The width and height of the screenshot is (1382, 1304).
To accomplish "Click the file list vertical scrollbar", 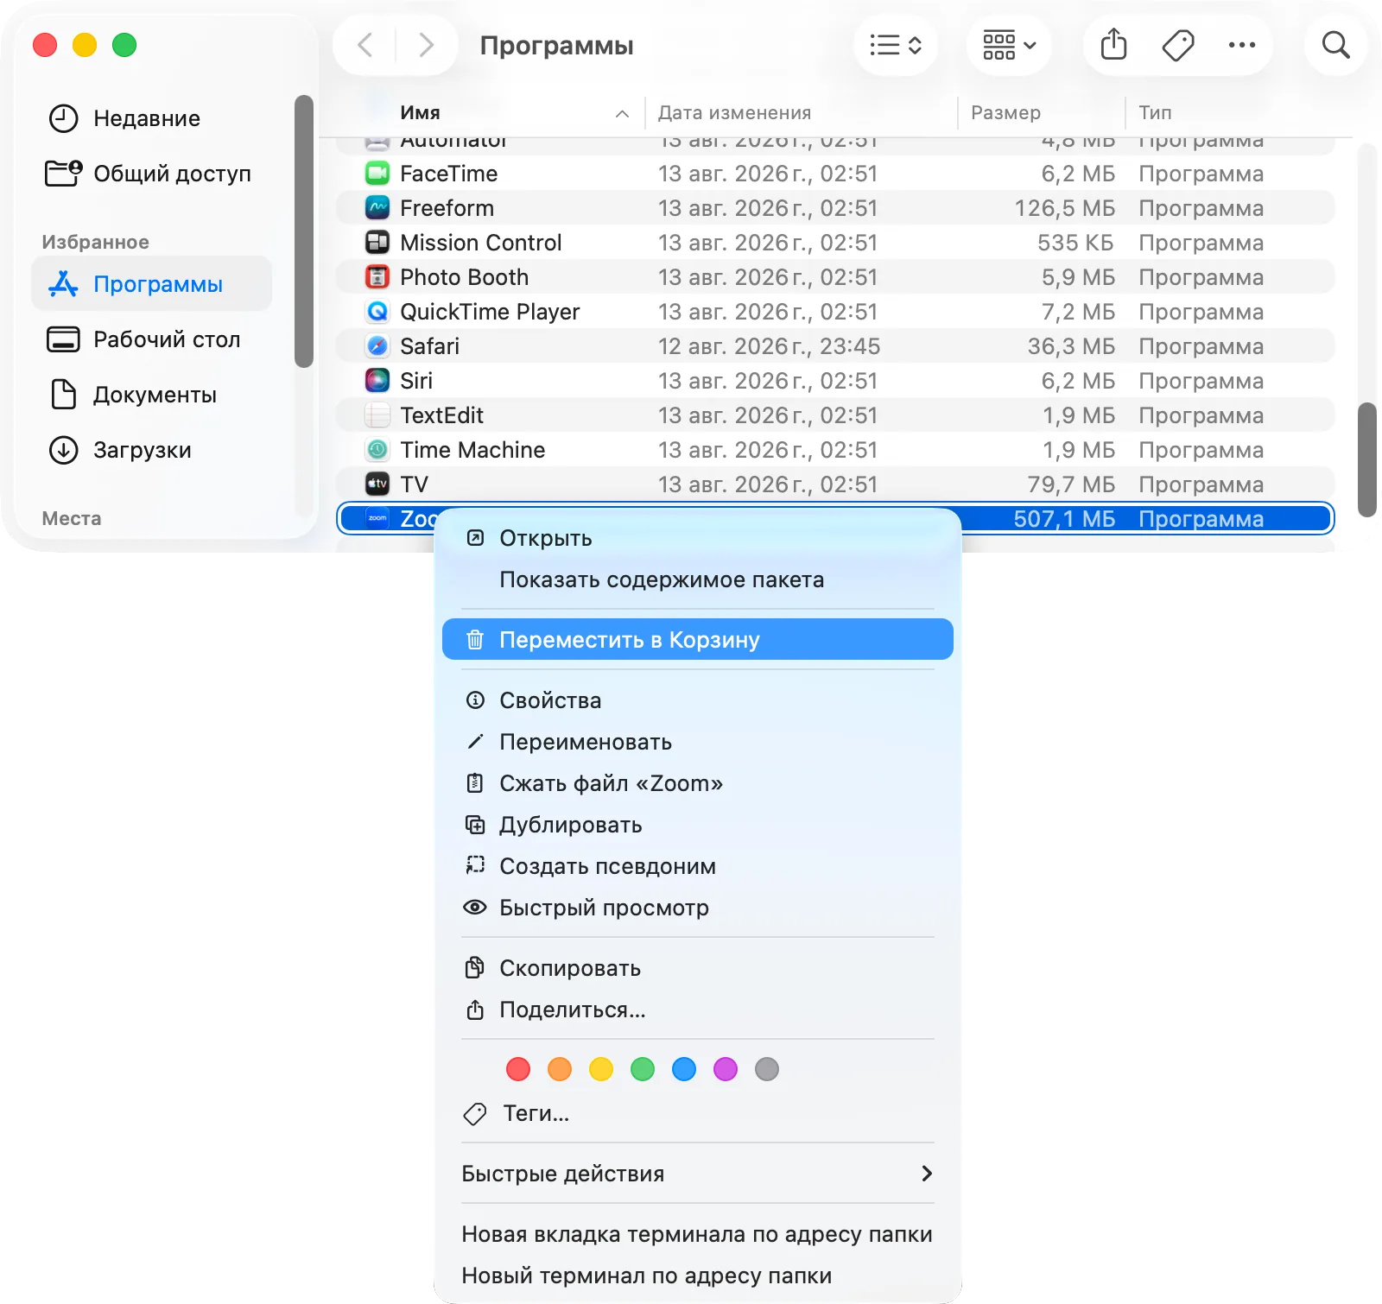I will point(1366,459).
